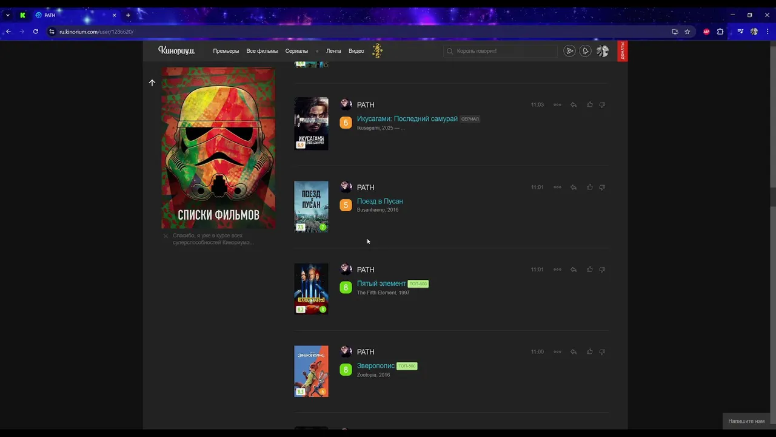Viewport: 776px width, 437px height.
Task: Open notifications bell icon
Action: [x=585, y=51]
